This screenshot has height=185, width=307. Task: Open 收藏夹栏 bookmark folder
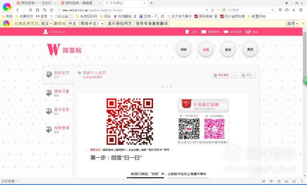click(24, 17)
